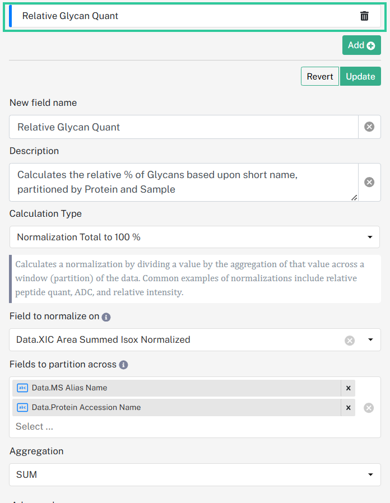This screenshot has height=503, width=390.
Task: Click the Add button
Action: click(x=361, y=45)
